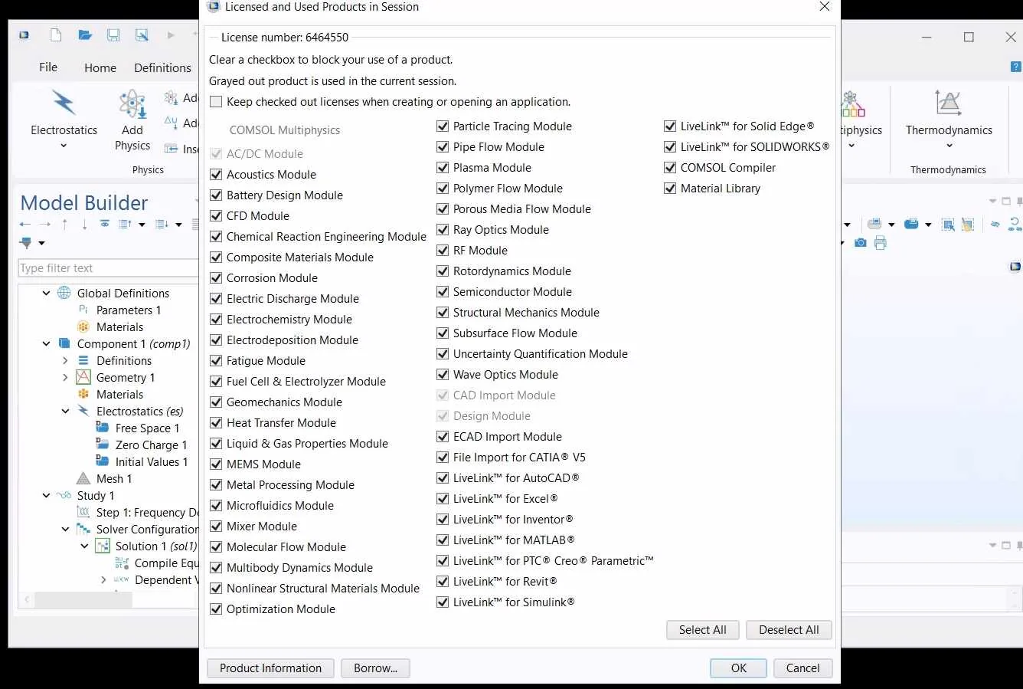Click the back arrow in Model Builder toolbar
This screenshot has height=689, width=1023.
[25, 224]
